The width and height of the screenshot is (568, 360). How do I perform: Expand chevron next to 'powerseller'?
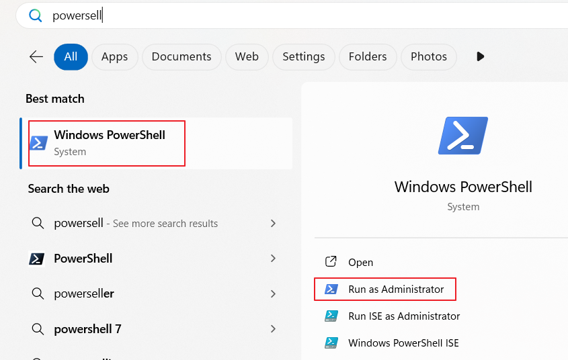(x=273, y=294)
